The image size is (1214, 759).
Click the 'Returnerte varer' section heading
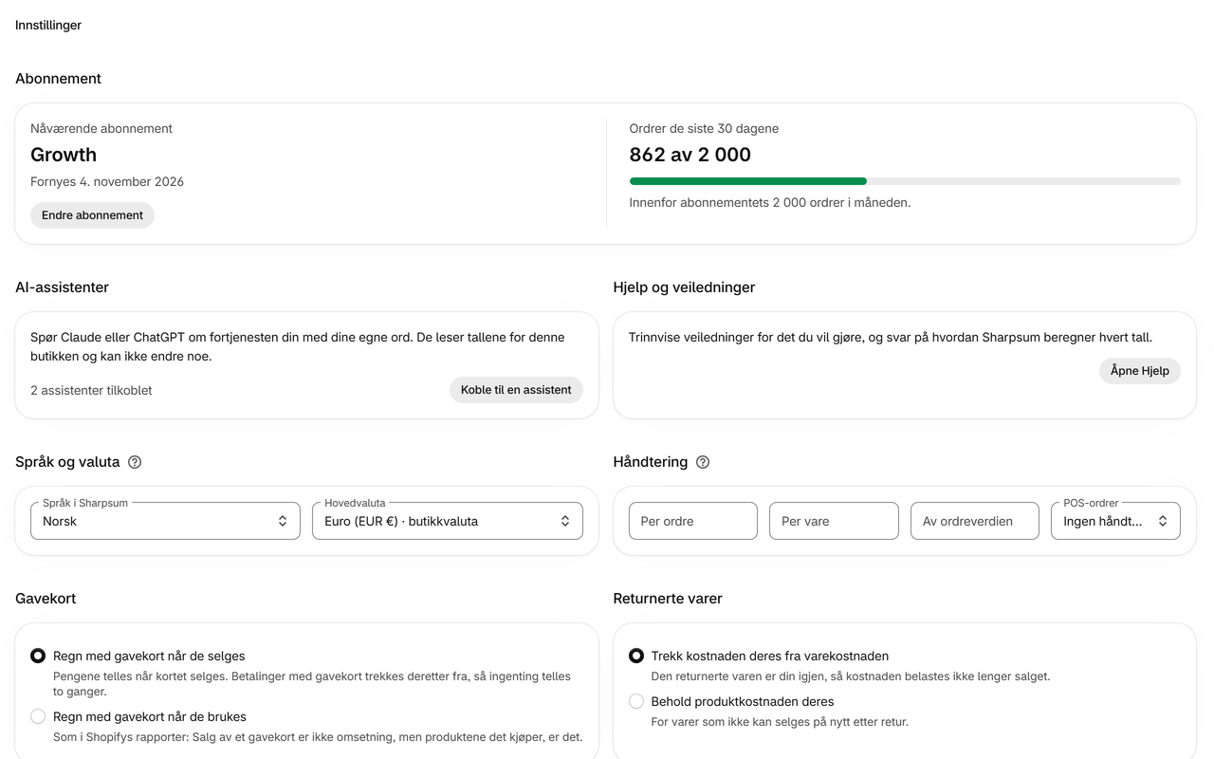click(668, 599)
